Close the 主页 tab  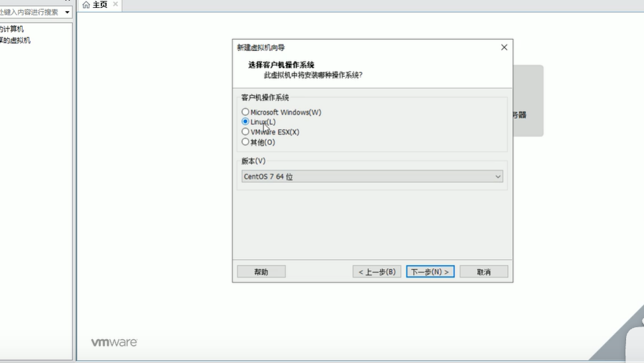115,4
